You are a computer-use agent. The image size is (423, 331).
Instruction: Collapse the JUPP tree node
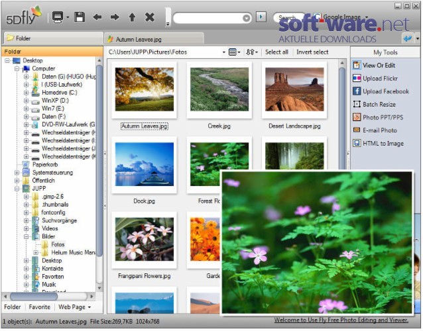[17, 189]
